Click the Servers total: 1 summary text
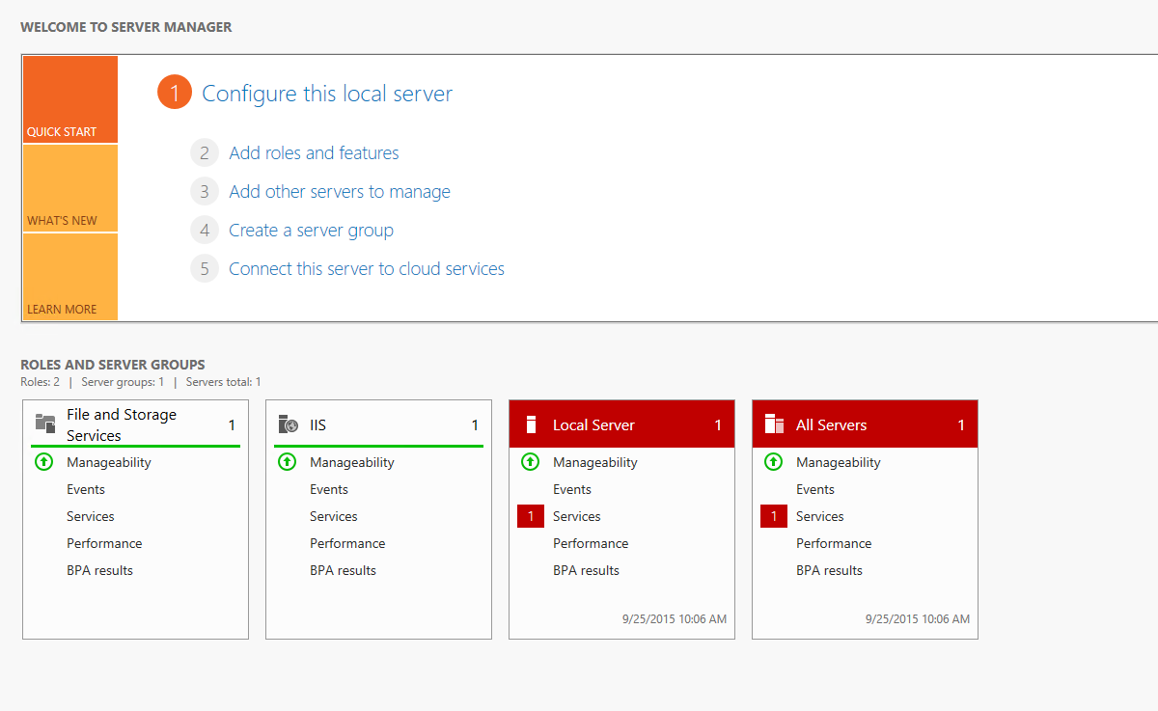This screenshot has height=711, width=1158. 224,382
